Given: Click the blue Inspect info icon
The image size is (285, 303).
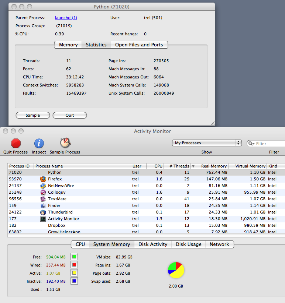Looking at the screenshot, I should (39, 143).
